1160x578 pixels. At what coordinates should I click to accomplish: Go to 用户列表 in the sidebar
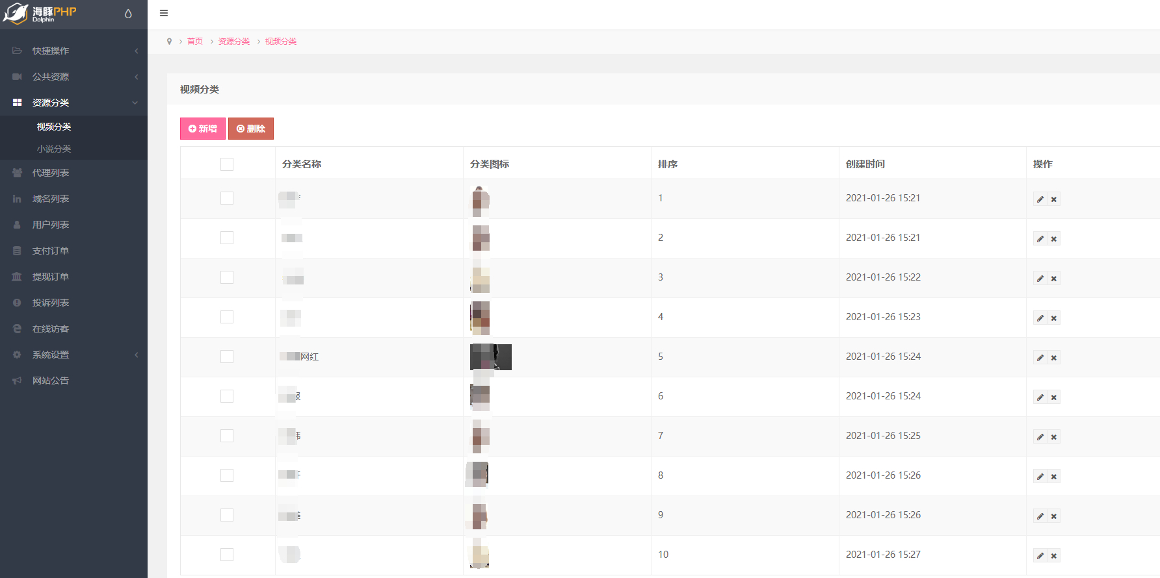click(x=51, y=225)
